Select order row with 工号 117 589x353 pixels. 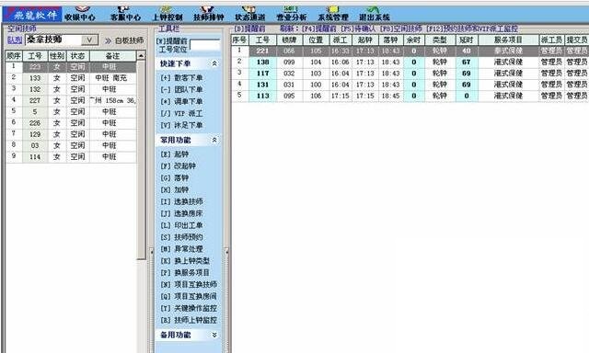pos(410,74)
